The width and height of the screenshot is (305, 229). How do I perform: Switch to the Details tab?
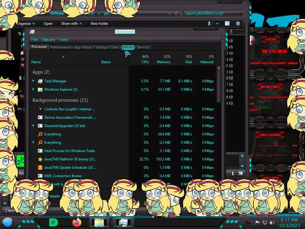point(128,47)
